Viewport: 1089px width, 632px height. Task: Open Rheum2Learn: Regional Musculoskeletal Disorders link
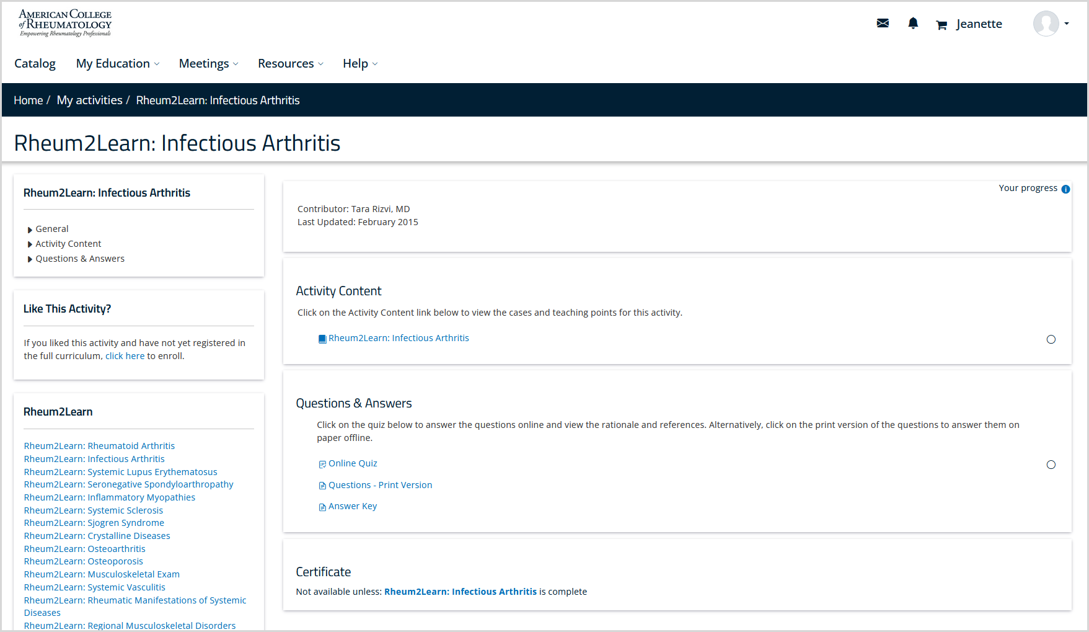[130, 625]
